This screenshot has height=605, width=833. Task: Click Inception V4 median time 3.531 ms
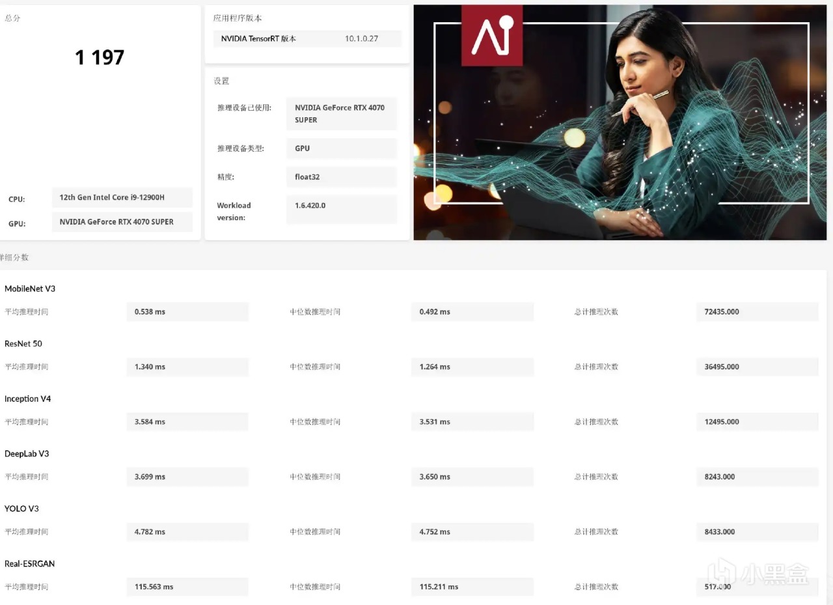[x=472, y=421]
